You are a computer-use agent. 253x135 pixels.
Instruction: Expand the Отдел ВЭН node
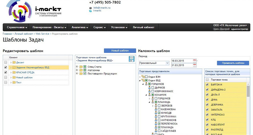tap(140, 77)
